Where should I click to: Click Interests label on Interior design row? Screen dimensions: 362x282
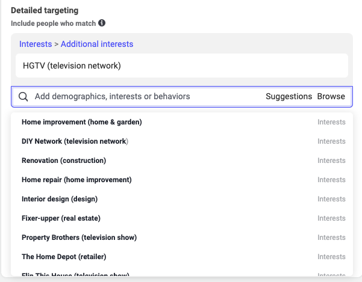coord(331,199)
